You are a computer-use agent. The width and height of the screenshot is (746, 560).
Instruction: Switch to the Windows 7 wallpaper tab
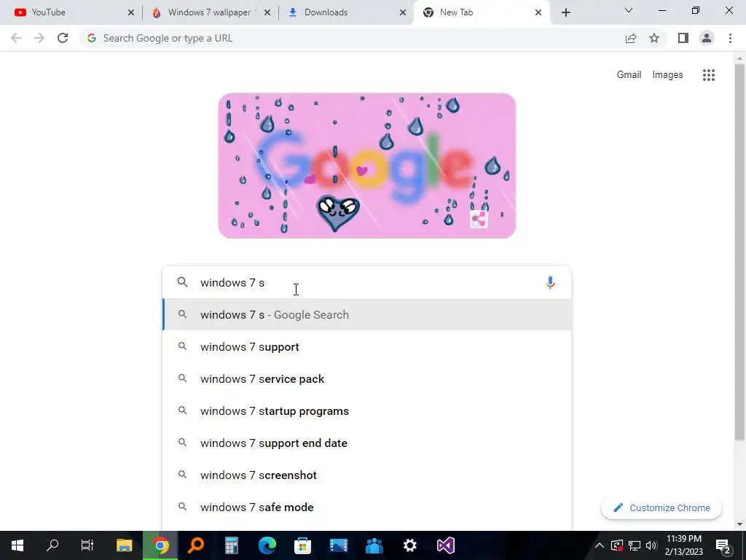point(209,12)
